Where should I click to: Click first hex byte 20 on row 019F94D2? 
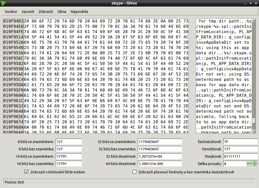(27, 21)
